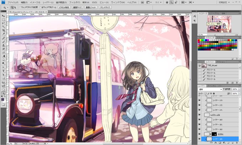Screen dimensions: 242x145
Task: Select the Eyedropper tool
Action: coord(4,34)
